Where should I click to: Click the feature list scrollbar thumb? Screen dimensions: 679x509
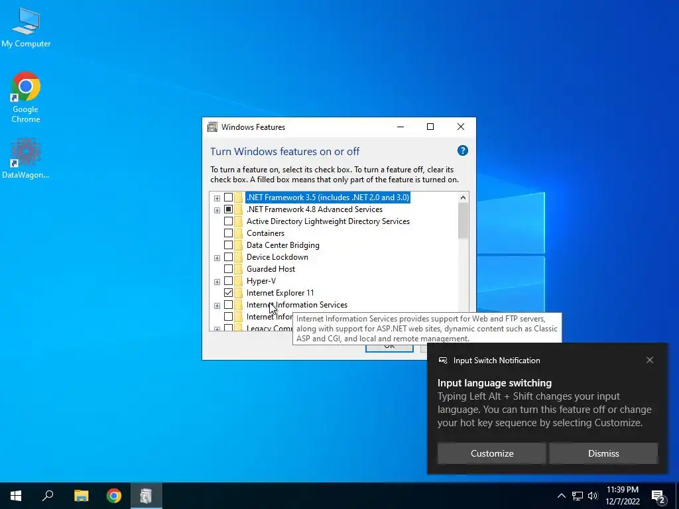point(463,220)
